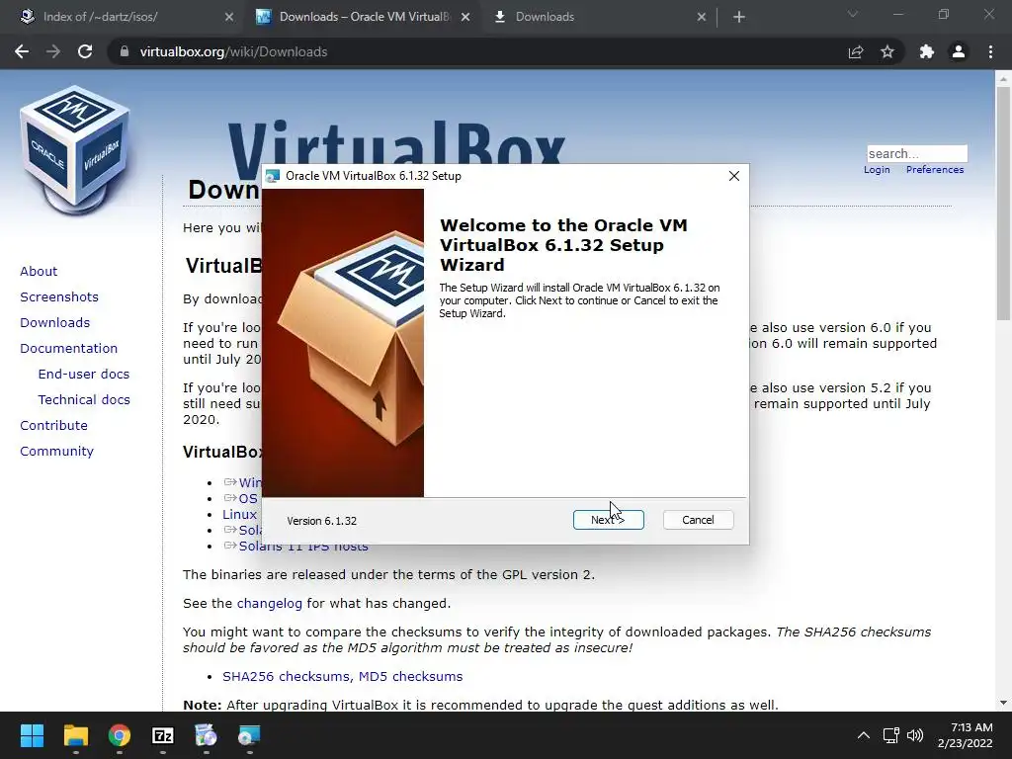
Task: Open the Downloads sidebar link
Action: point(55,323)
